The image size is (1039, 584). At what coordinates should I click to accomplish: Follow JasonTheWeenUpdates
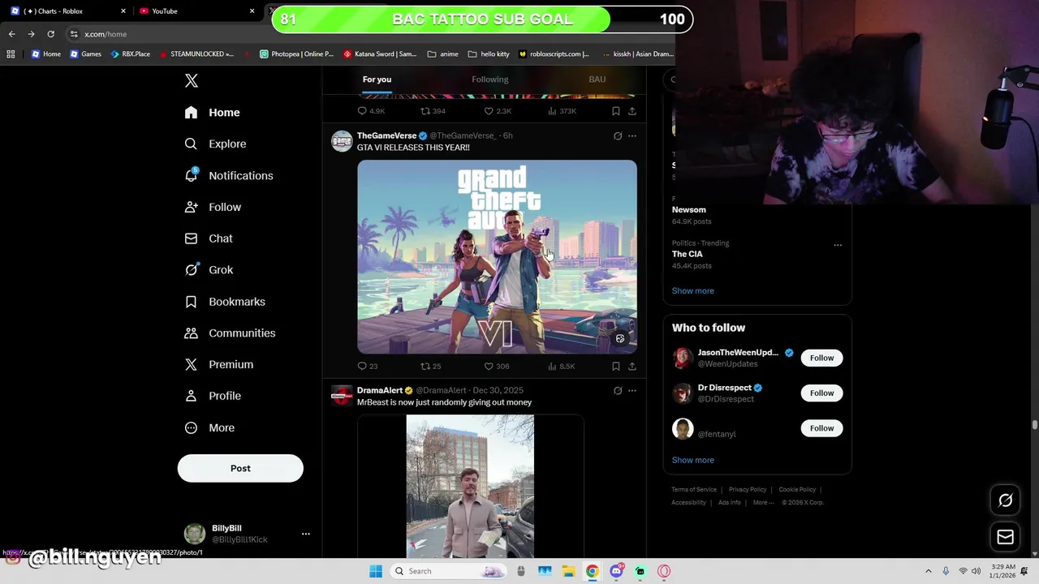tap(821, 358)
